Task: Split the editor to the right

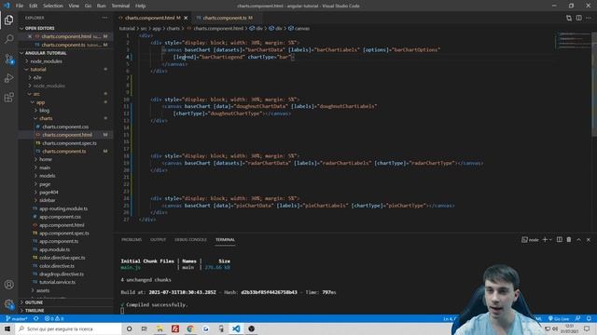Action: pyautogui.click(x=578, y=18)
